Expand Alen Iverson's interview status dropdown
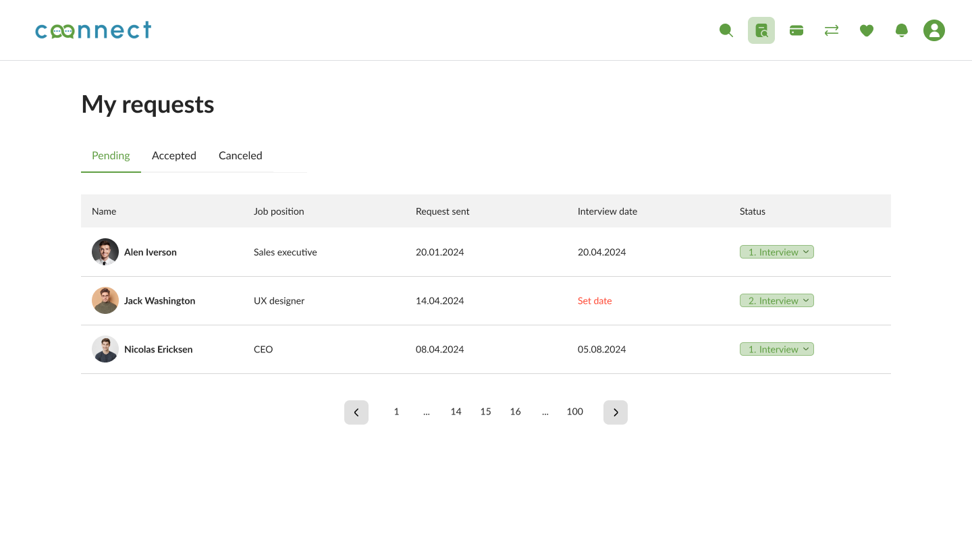Image resolution: width=972 pixels, height=538 pixels. pyautogui.click(x=777, y=252)
